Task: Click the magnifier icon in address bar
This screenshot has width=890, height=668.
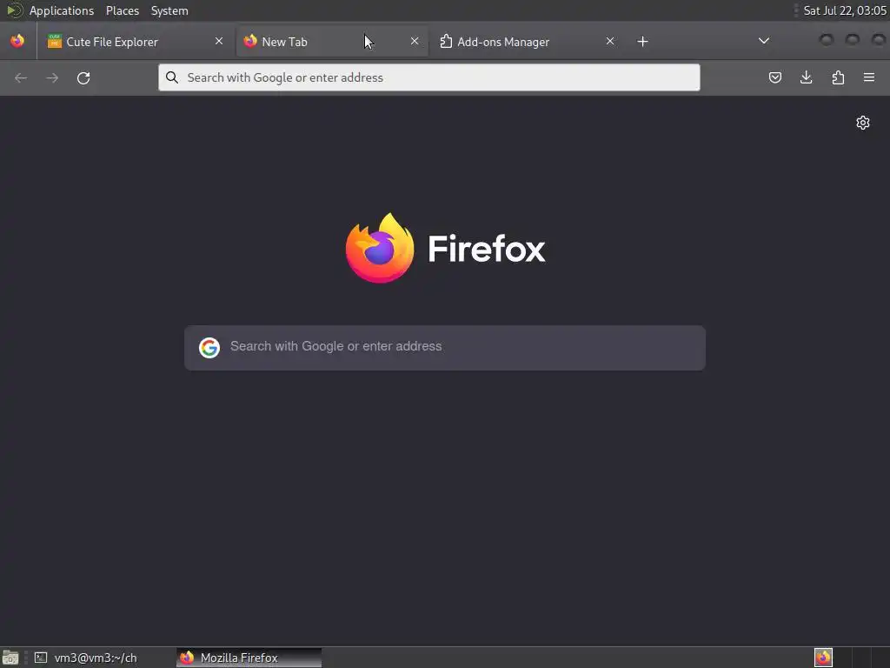Action: 172,77
